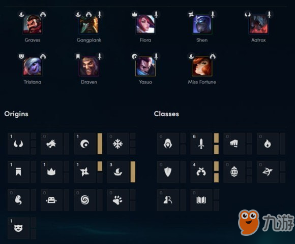The width and height of the screenshot is (295, 244).
Task: Select the Assassin hooded class icon
Action: tap(168, 144)
